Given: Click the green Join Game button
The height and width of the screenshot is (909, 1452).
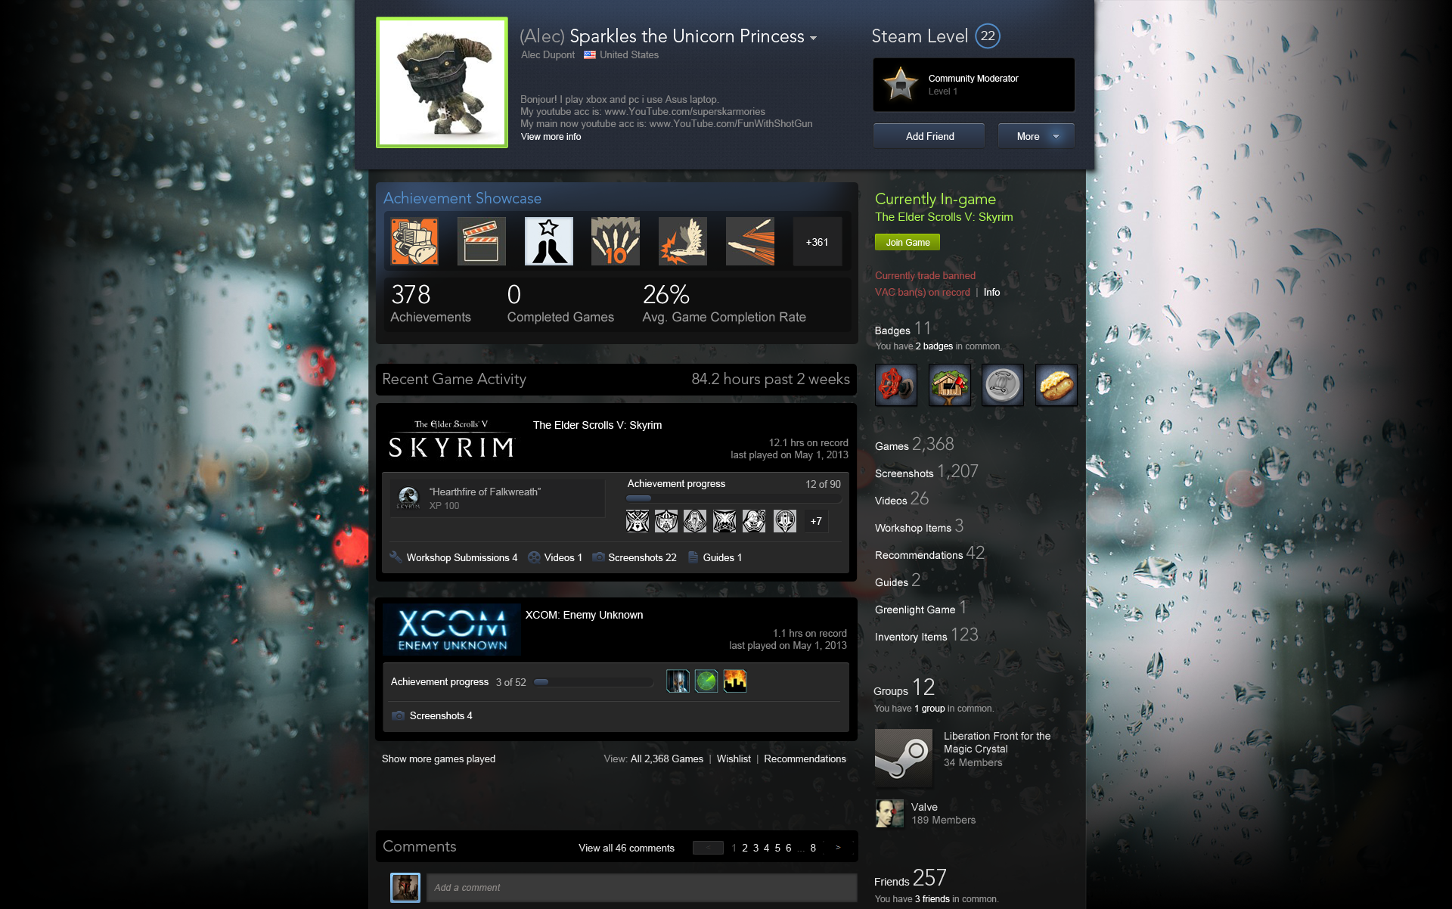Looking at the screenshot, I should tap(907, 242).
